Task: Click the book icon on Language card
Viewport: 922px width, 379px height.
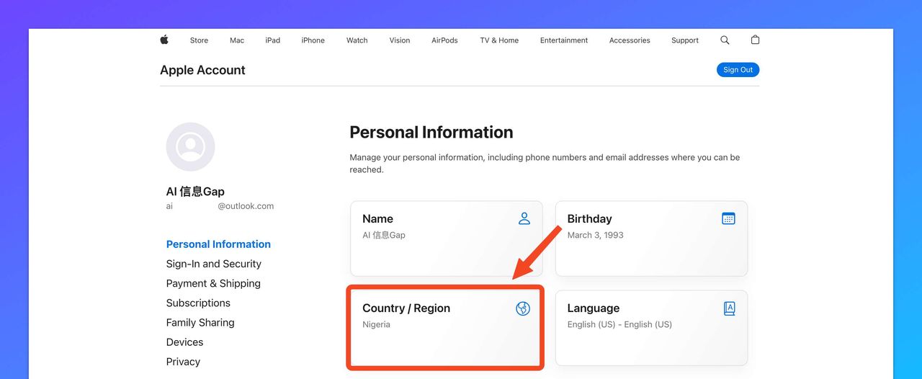Action: point(729,308)
